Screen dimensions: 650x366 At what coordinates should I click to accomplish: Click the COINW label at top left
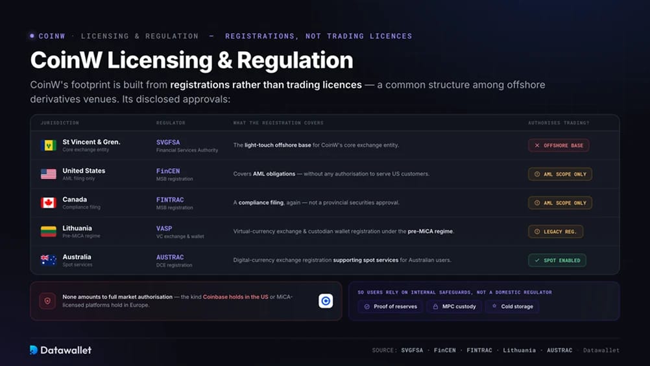tap(52, 36)
